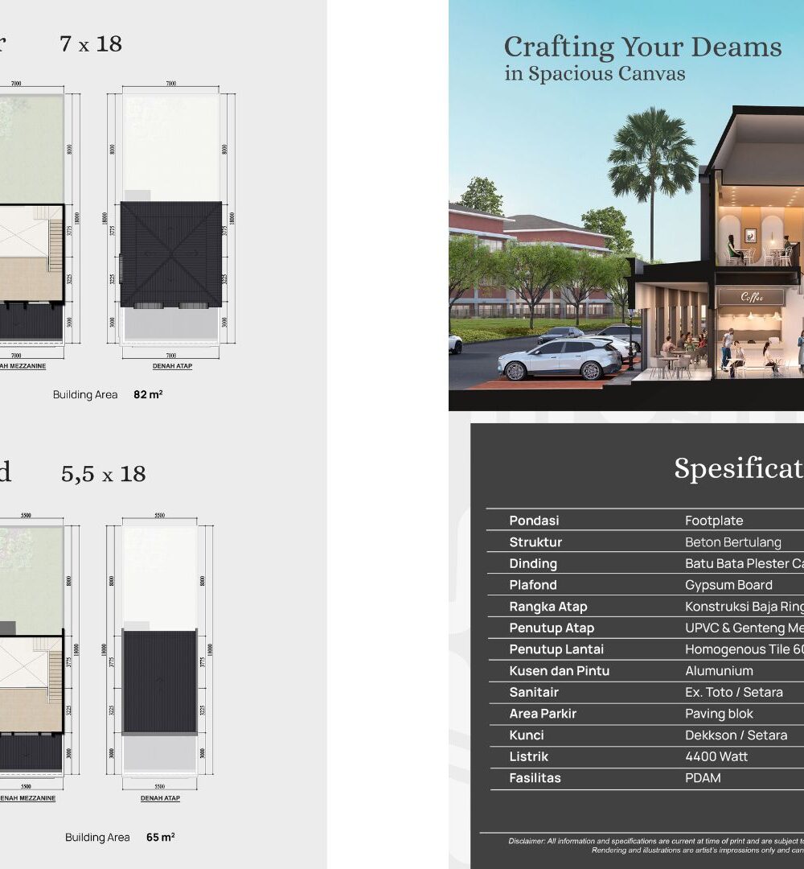This screenshot has height=869, width=804.
Task: Click the "Dinding" specification label
Action: click(x=533, y=563)
